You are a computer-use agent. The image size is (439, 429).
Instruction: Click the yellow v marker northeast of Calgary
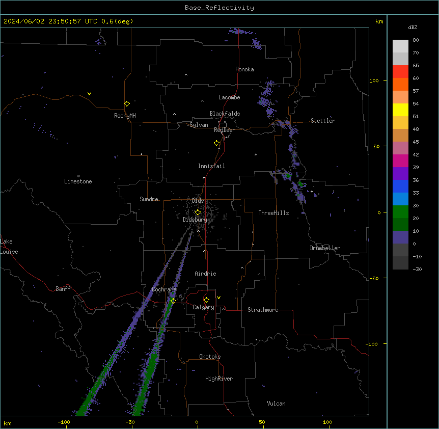(x=218, y=298)
